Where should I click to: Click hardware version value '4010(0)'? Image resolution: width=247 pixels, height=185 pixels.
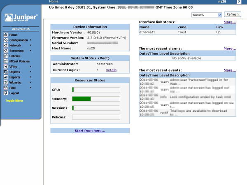(93, 32)
